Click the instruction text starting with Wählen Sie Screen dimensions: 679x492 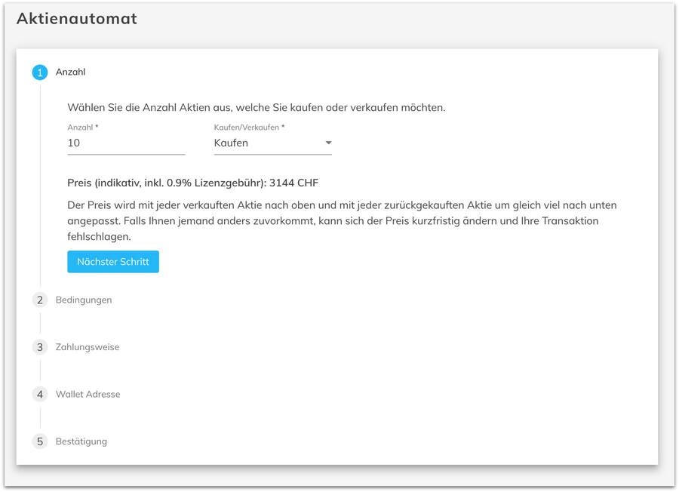click(257, 107)
